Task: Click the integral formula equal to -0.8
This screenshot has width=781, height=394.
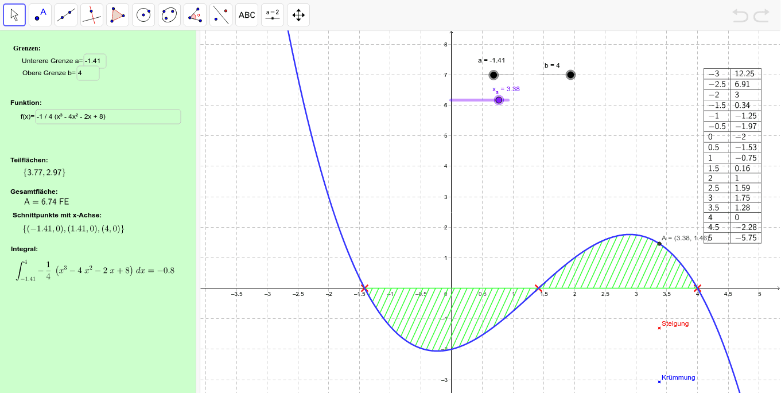Action: pos(95,271)
